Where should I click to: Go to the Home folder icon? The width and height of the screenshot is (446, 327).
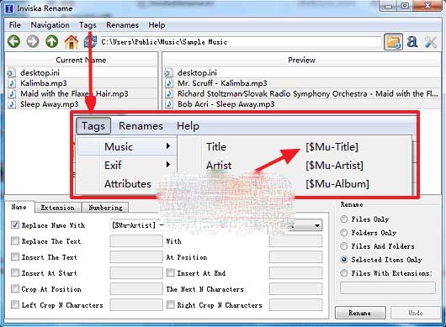[72, 42]
